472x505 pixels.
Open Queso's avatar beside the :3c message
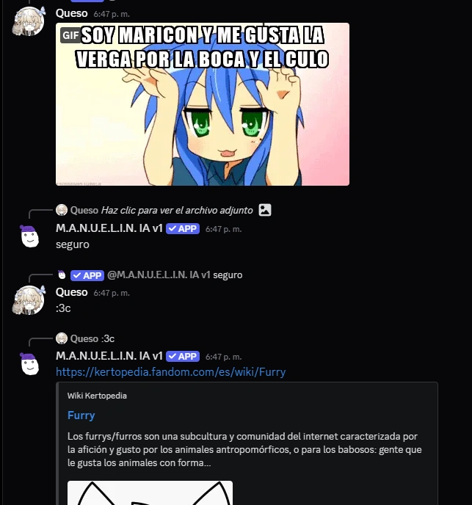29,299
